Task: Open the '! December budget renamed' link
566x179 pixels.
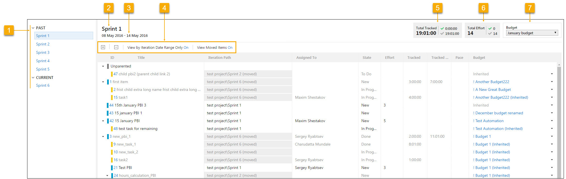Action: [498, 113]
